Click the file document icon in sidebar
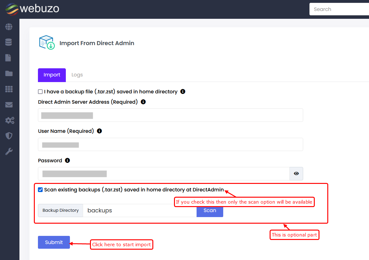This screenshot has width=369, height=260. pos(9,58)
